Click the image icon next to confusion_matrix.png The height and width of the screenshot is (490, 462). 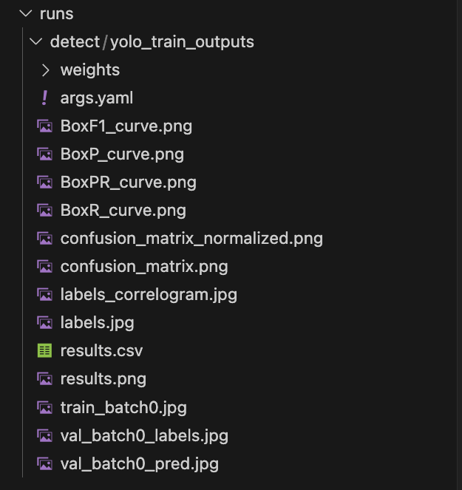point(45,267)
